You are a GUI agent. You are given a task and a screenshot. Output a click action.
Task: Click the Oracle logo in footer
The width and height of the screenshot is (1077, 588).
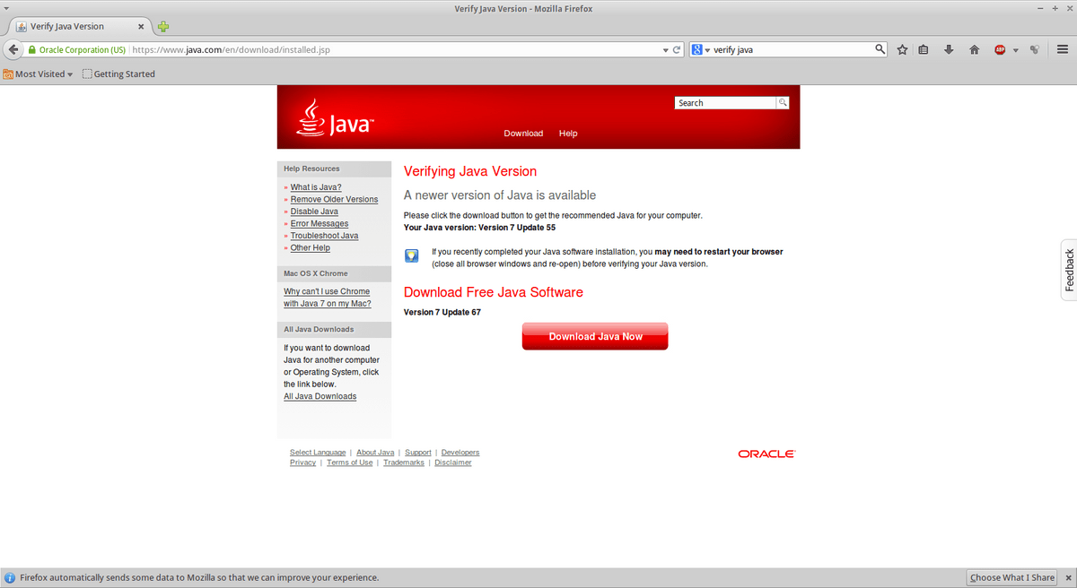pos(766,454)
